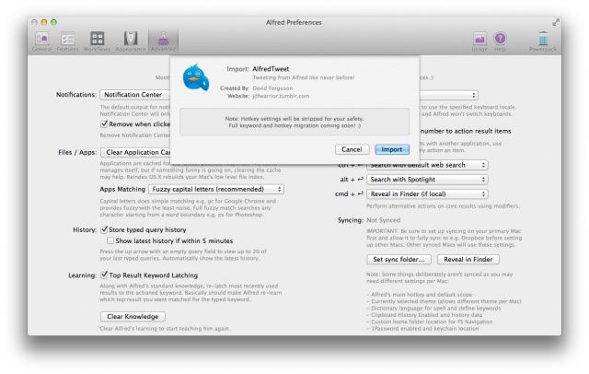The height and width of the screenshot is (374, 589).
Task: Click the hotkey settings note box
Action: pos(294,122)
